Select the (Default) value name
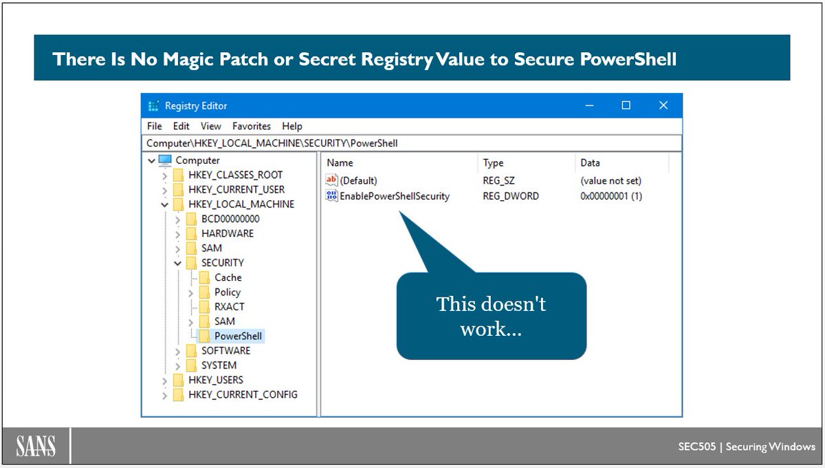This screenshot has height=468, width=825. click(x=359, y=180)
